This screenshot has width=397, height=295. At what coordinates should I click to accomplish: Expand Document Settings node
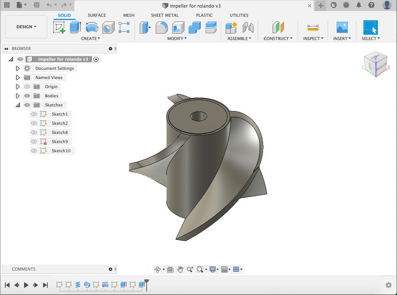tap(18, 68)
